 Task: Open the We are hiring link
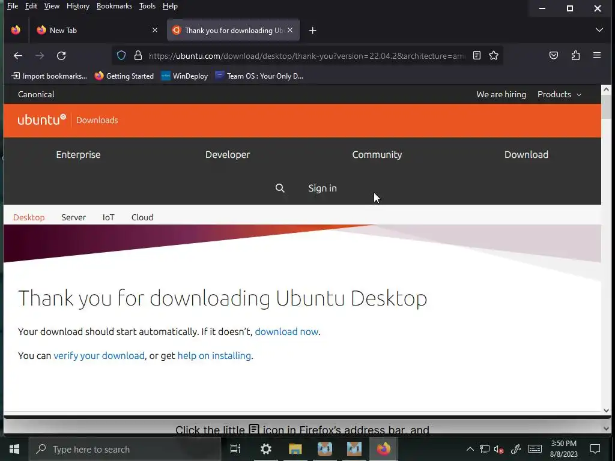(x=501, y=94)
